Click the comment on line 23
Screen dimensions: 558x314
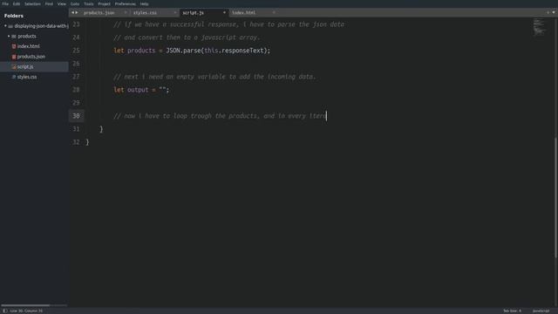click(228, 24)
